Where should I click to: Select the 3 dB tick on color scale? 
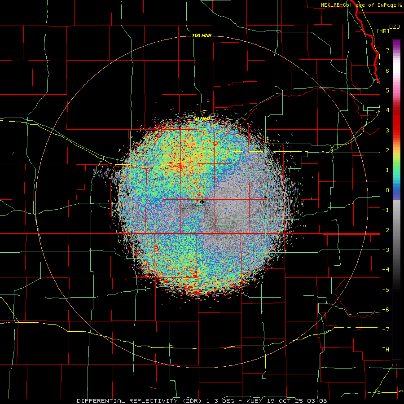pyautogui.click(x=387, y=130)
